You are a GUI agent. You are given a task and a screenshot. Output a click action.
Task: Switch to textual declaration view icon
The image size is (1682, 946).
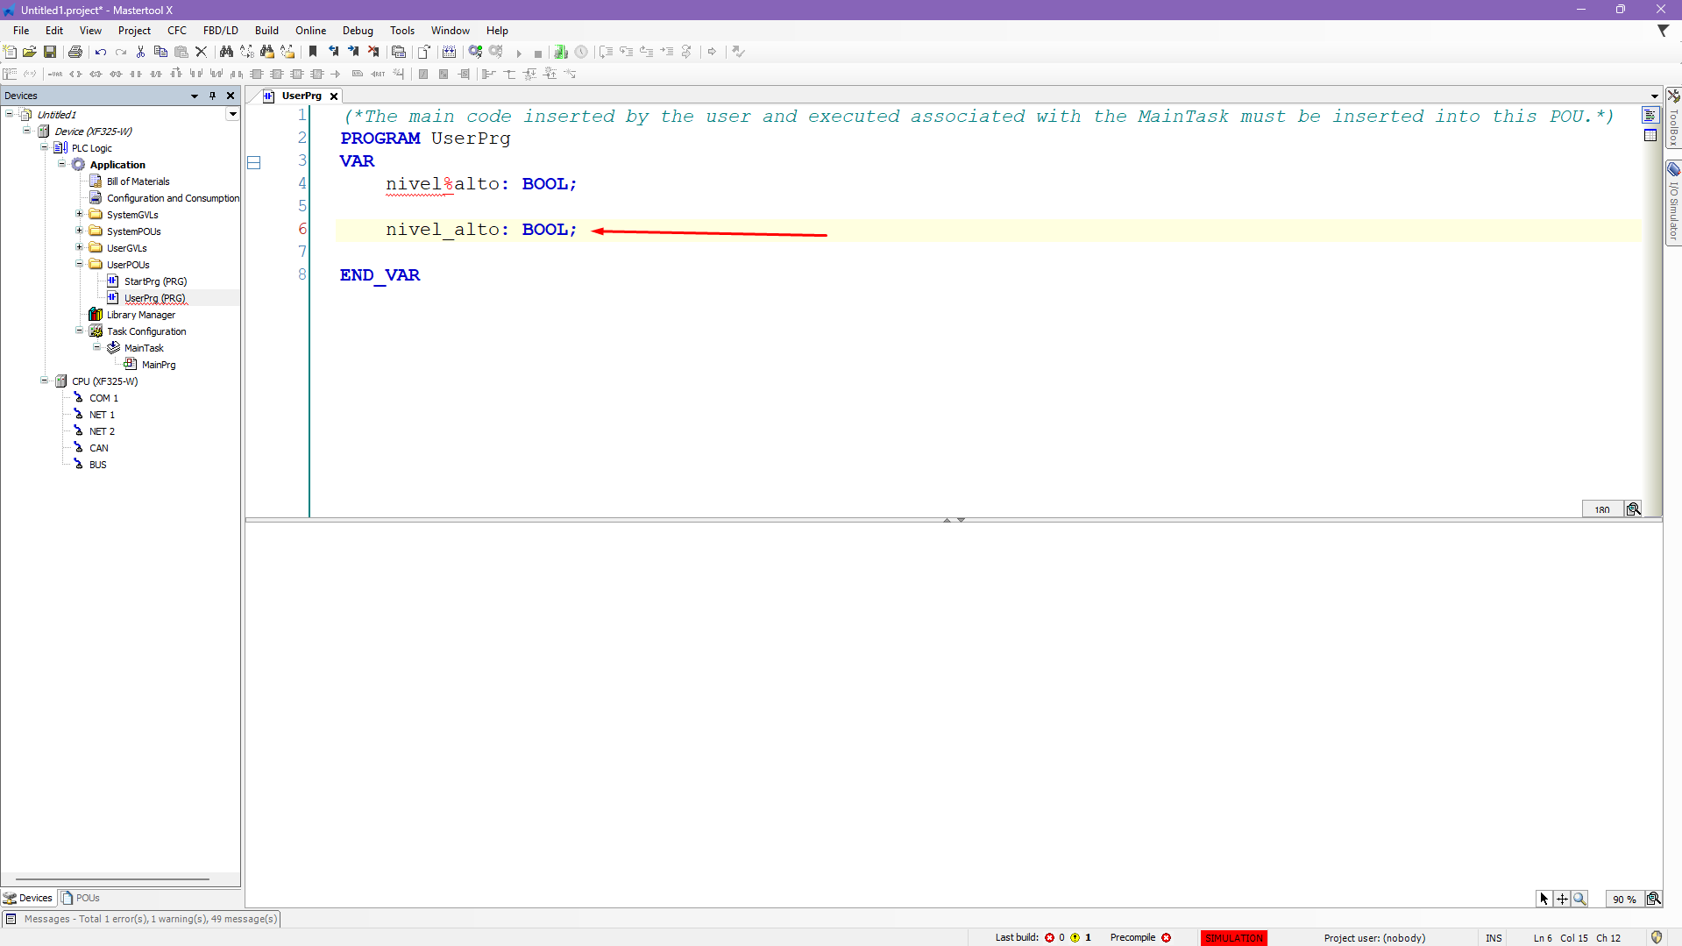click(1650, 116)
